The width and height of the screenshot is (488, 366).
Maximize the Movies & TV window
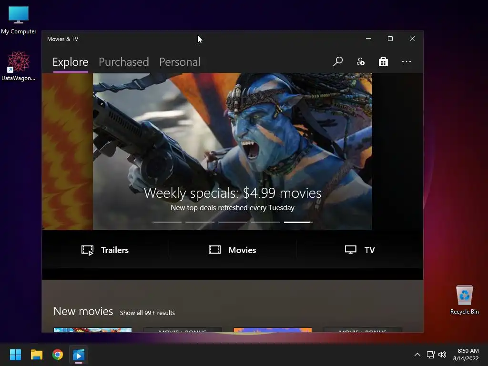(390, 39)
